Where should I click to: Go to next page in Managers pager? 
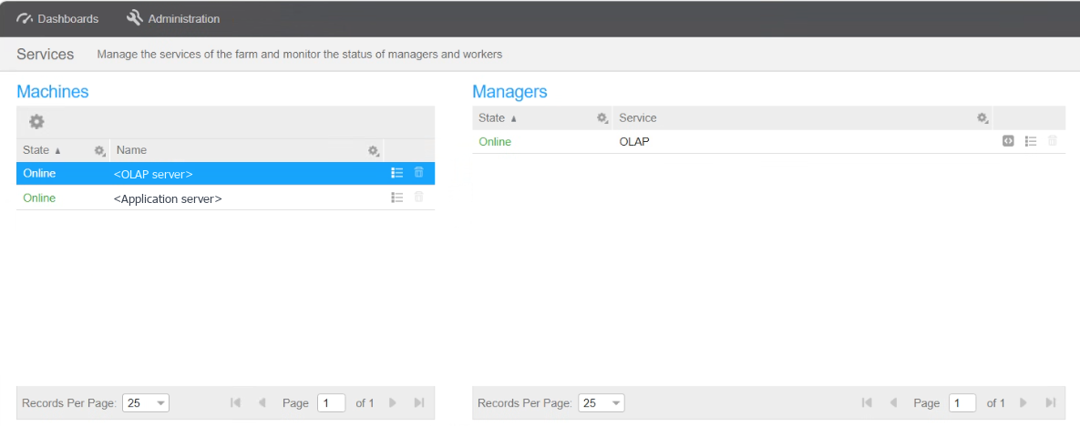click(1023, 402)
